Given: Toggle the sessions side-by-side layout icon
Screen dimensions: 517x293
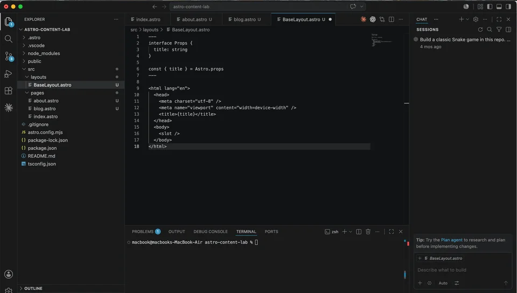Looking at the screenshot, I should coord(508,30).
